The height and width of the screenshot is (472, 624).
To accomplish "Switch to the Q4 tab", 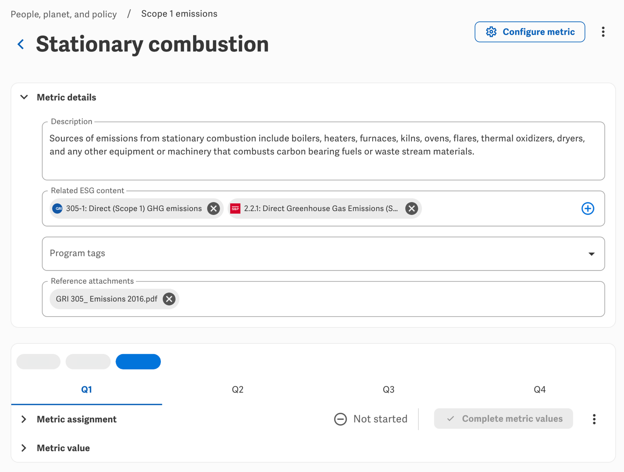I will pos(539,390).
